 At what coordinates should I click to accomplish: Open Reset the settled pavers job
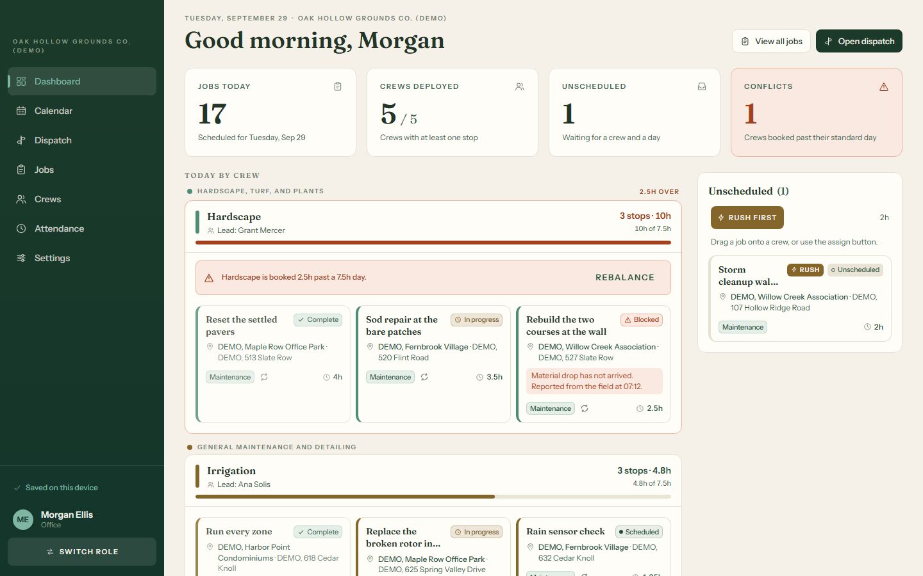(242, 326)
